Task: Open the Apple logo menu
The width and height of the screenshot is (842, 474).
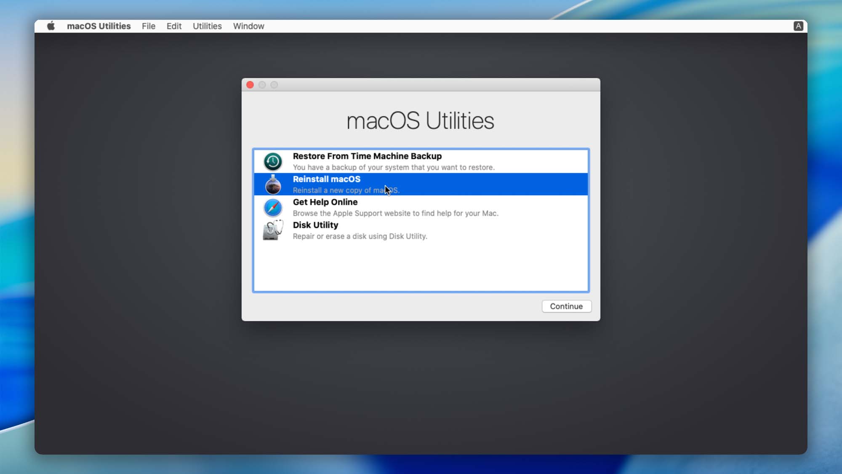Action: coord(51,26)
